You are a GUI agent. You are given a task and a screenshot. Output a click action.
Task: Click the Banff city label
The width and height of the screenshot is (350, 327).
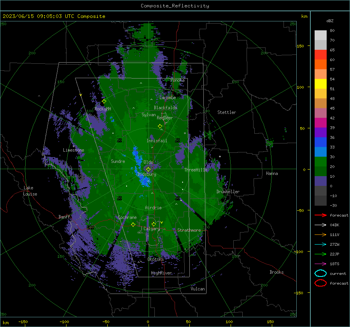(x=64, y=217)
